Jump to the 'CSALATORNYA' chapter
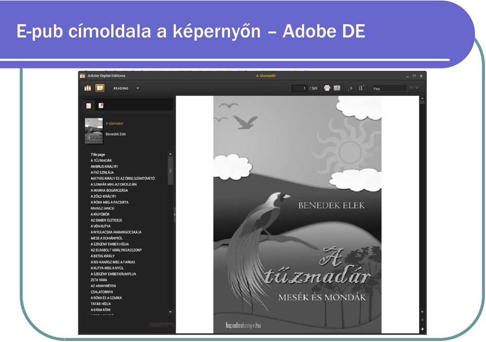Screen dimensions: 486x342 click(102, 292)
